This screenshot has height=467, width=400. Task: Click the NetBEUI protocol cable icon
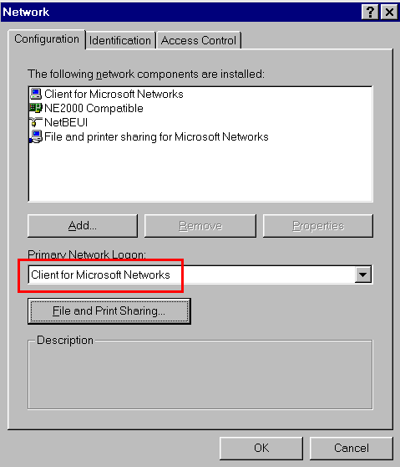pyautogui.click(x=36, y=122)
